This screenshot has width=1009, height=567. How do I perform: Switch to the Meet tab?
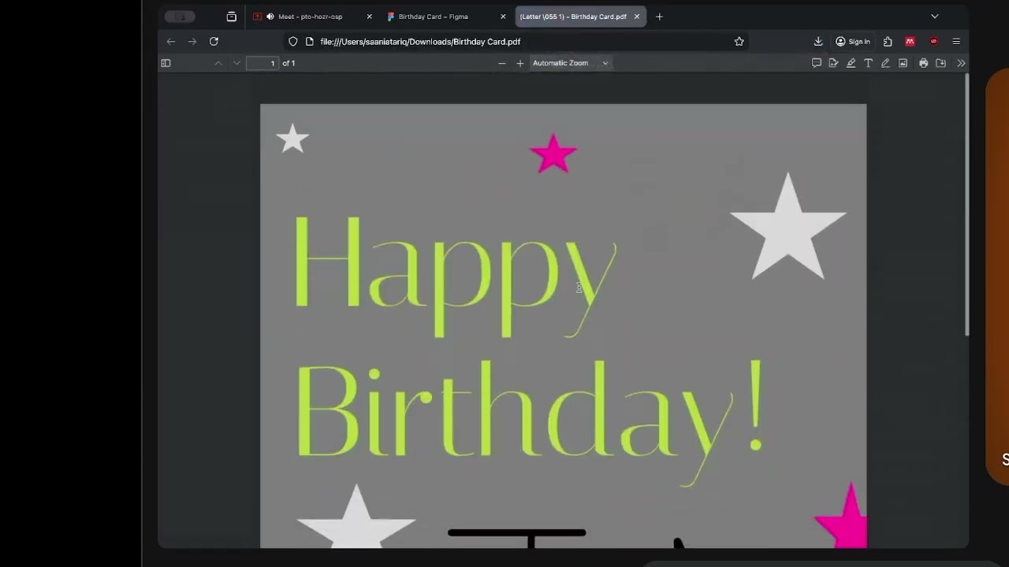click(x=312, y=17)
